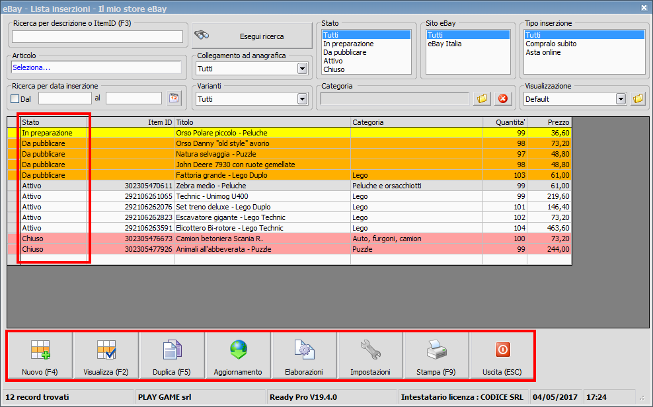Viewport: 653px width, 407px height.
Task: Open the Categoria folder picker icon
Action: pos(482,98)
